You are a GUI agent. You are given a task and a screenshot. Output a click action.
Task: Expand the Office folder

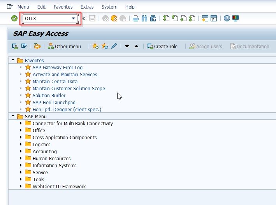coord(21,130)
